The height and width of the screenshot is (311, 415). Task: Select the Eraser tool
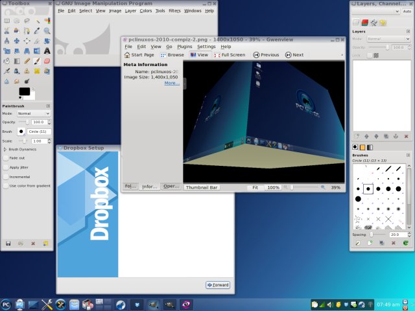[47, 61]
